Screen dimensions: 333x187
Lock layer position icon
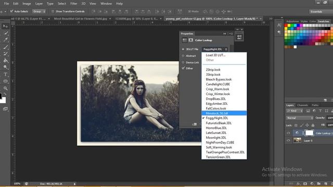[x=307, y=125]
